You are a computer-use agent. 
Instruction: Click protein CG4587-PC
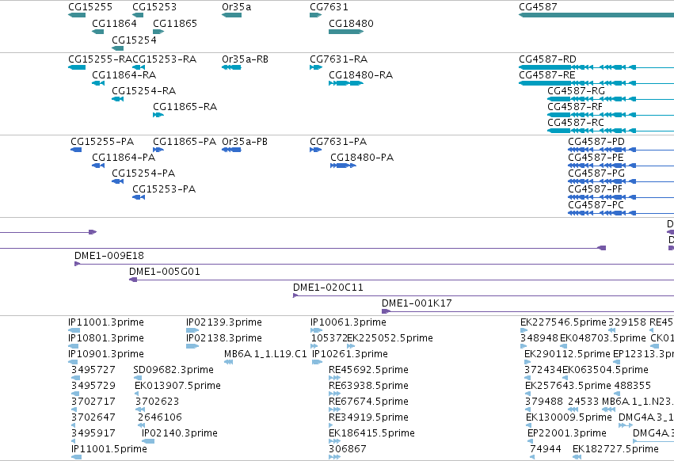pos(621,213)
